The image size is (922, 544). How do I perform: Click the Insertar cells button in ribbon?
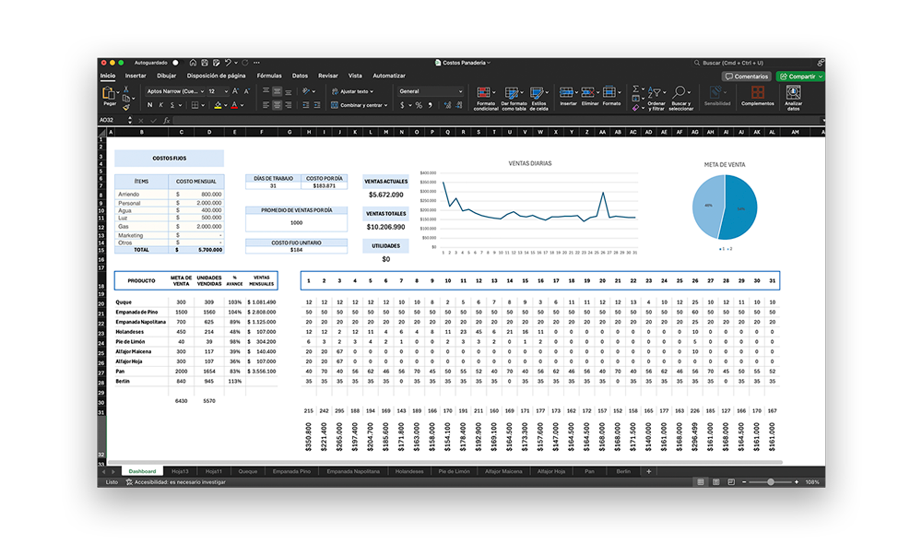(568, 96)
